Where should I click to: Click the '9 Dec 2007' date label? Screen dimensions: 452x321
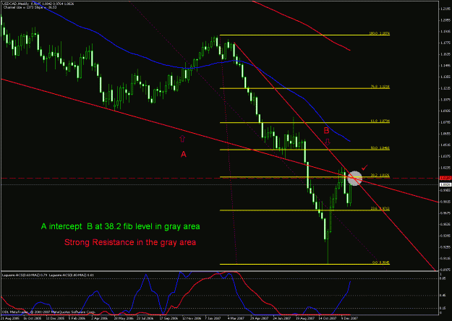[349, 318]
